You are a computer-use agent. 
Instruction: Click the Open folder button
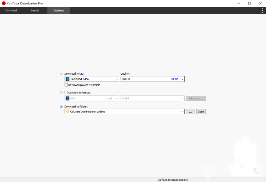[x=201, y=111]
